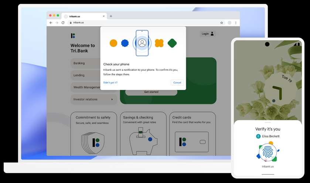Viewport: 310px width, 183px height.
Task: Open the Commitment to safety card
Action: pos(94,134)
